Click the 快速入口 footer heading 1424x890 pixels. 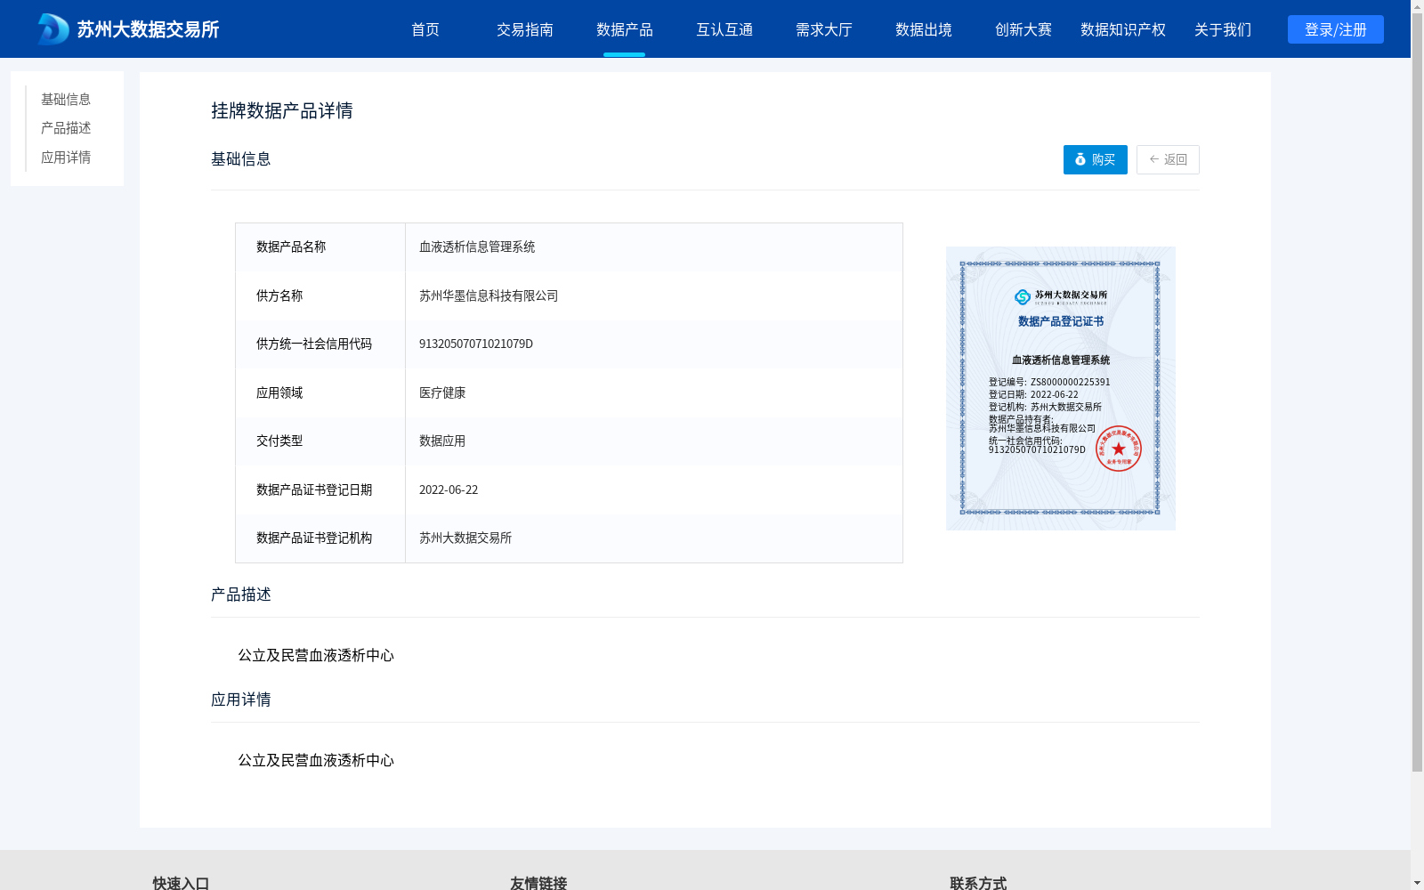click(x=181, y=883)
